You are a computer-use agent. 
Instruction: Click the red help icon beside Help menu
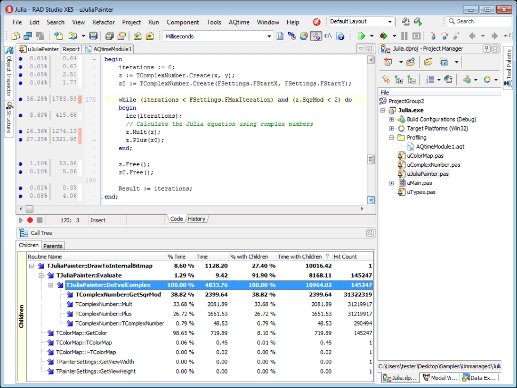coord(317,22)
